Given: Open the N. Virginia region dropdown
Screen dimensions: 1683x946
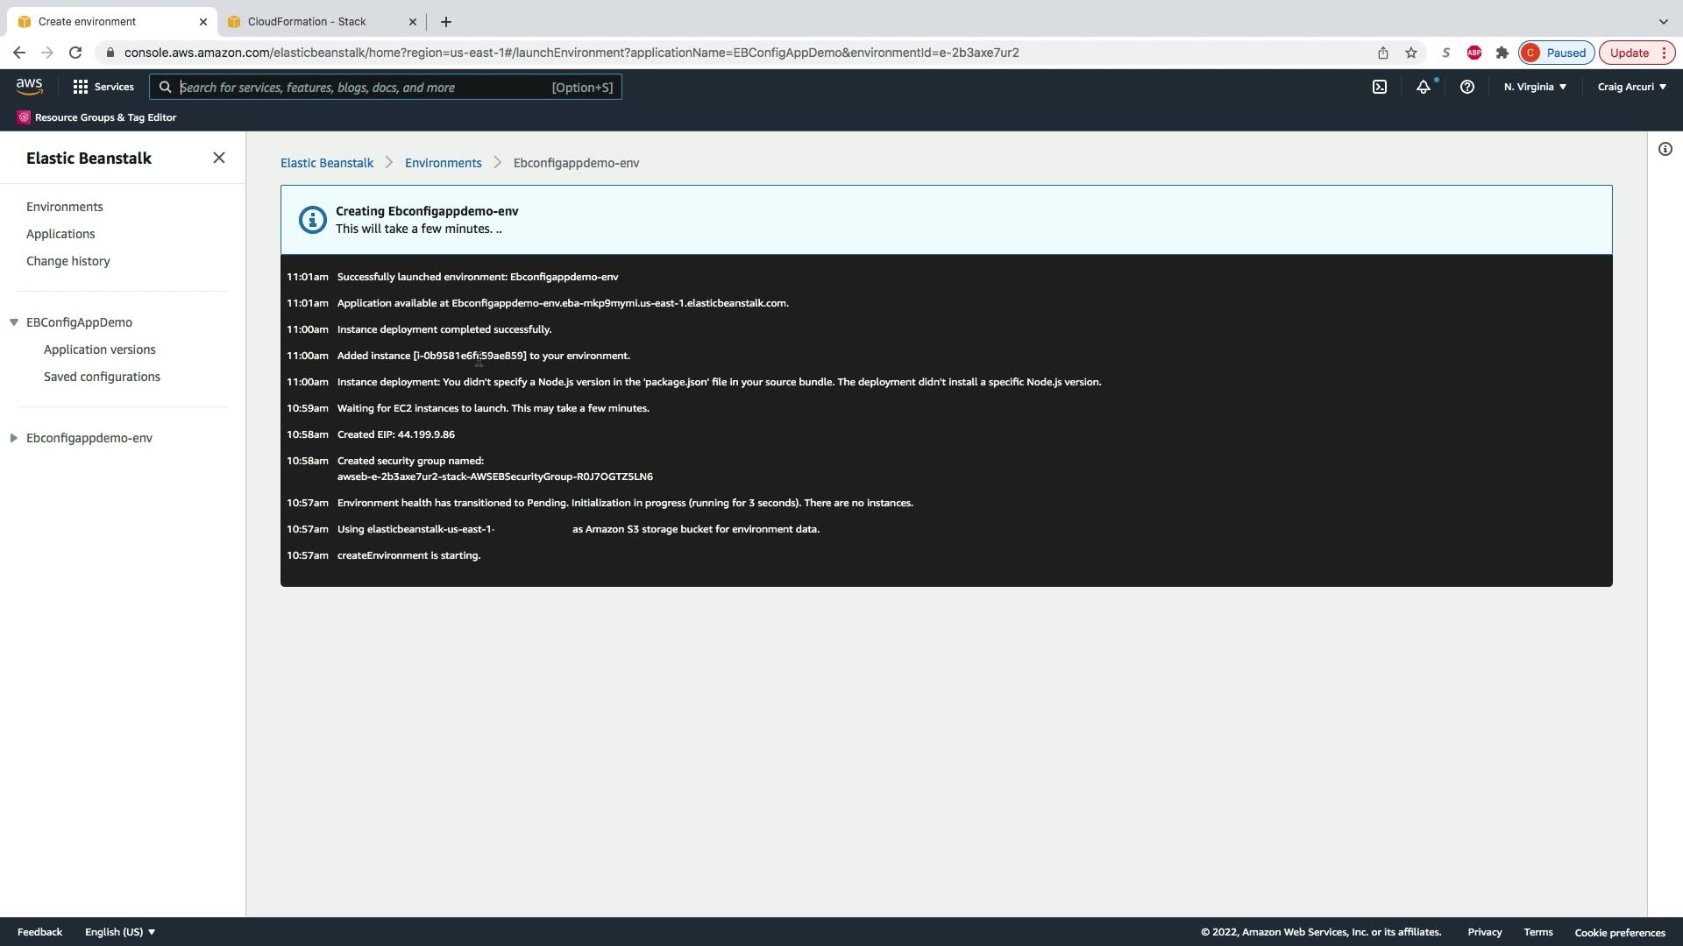Looking at the screenshot, I should 1535,87.
